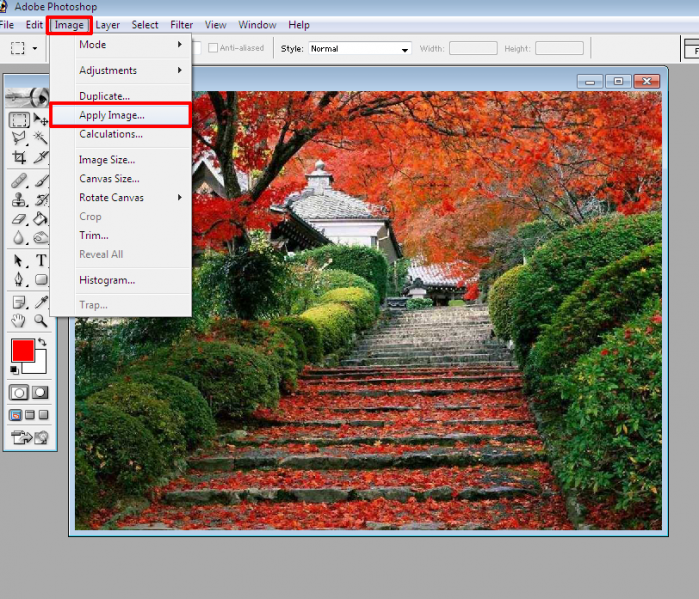Image resolution: width=699 pixels, height=599 pixels.
Task: Choose Apply Image from the Image menu
Action: pos(112,115)
